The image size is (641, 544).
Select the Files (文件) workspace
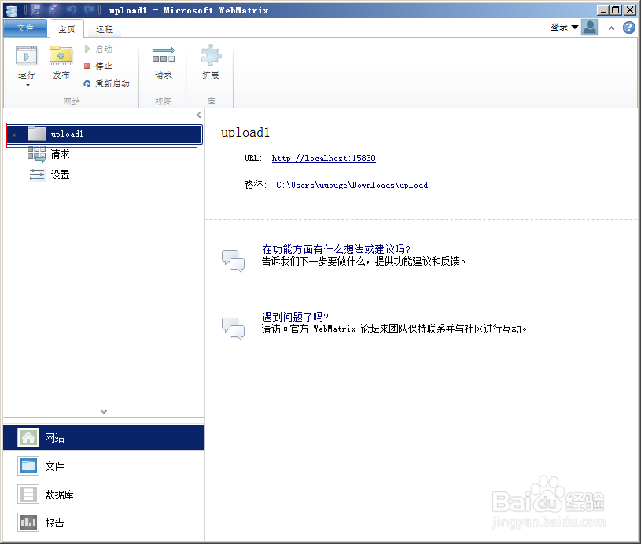104,466
